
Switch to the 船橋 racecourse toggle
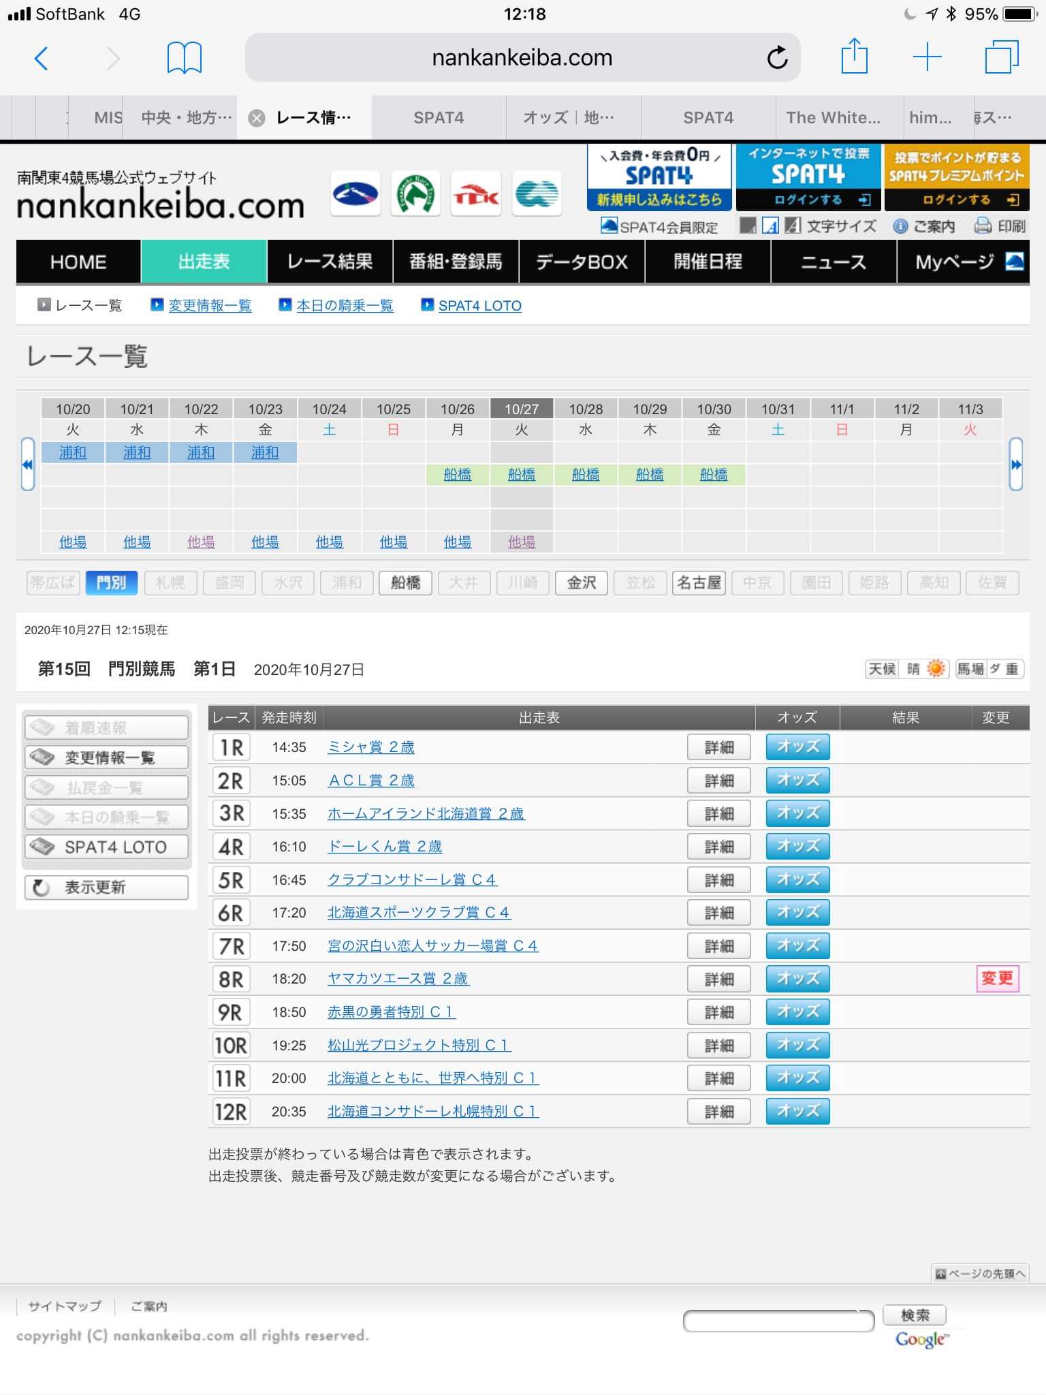[405, 583]
